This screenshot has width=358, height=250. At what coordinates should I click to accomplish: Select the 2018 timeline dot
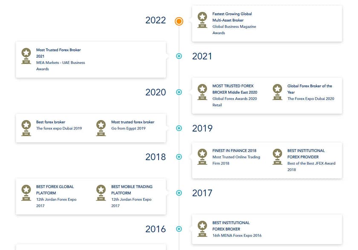coord(179,157)
